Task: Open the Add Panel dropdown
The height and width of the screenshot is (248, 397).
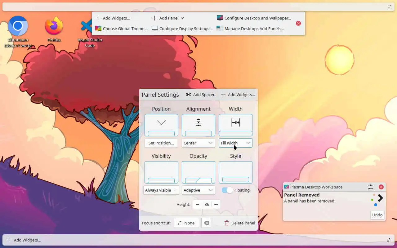Action: tap(168, 18)
